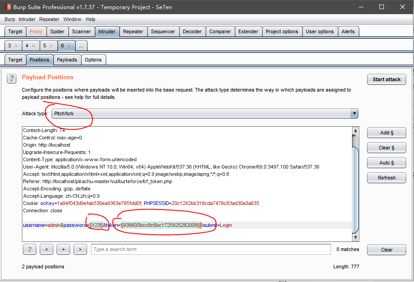Open the Alerts tab
The width and height of the screenshot is (414, 282).
[348, 31]
